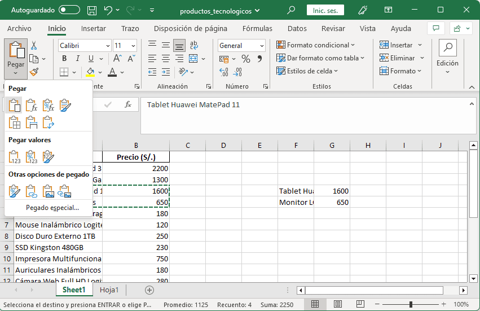
Task: Open the General number format dropdown
Action: [x=262, y=46]
